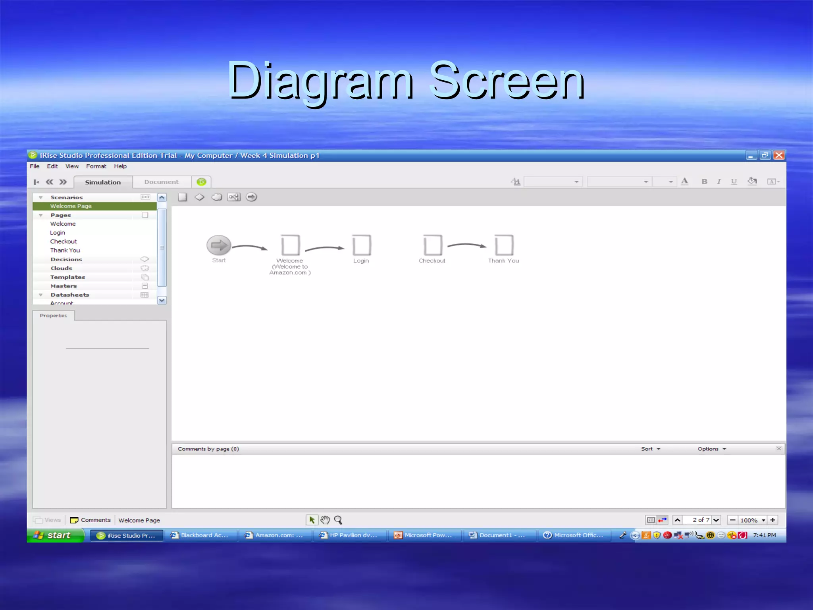Collapse the Scenarios tree section
Viewport: 813px width, 610px height.
pyautogui.click(x=40, y=197)
